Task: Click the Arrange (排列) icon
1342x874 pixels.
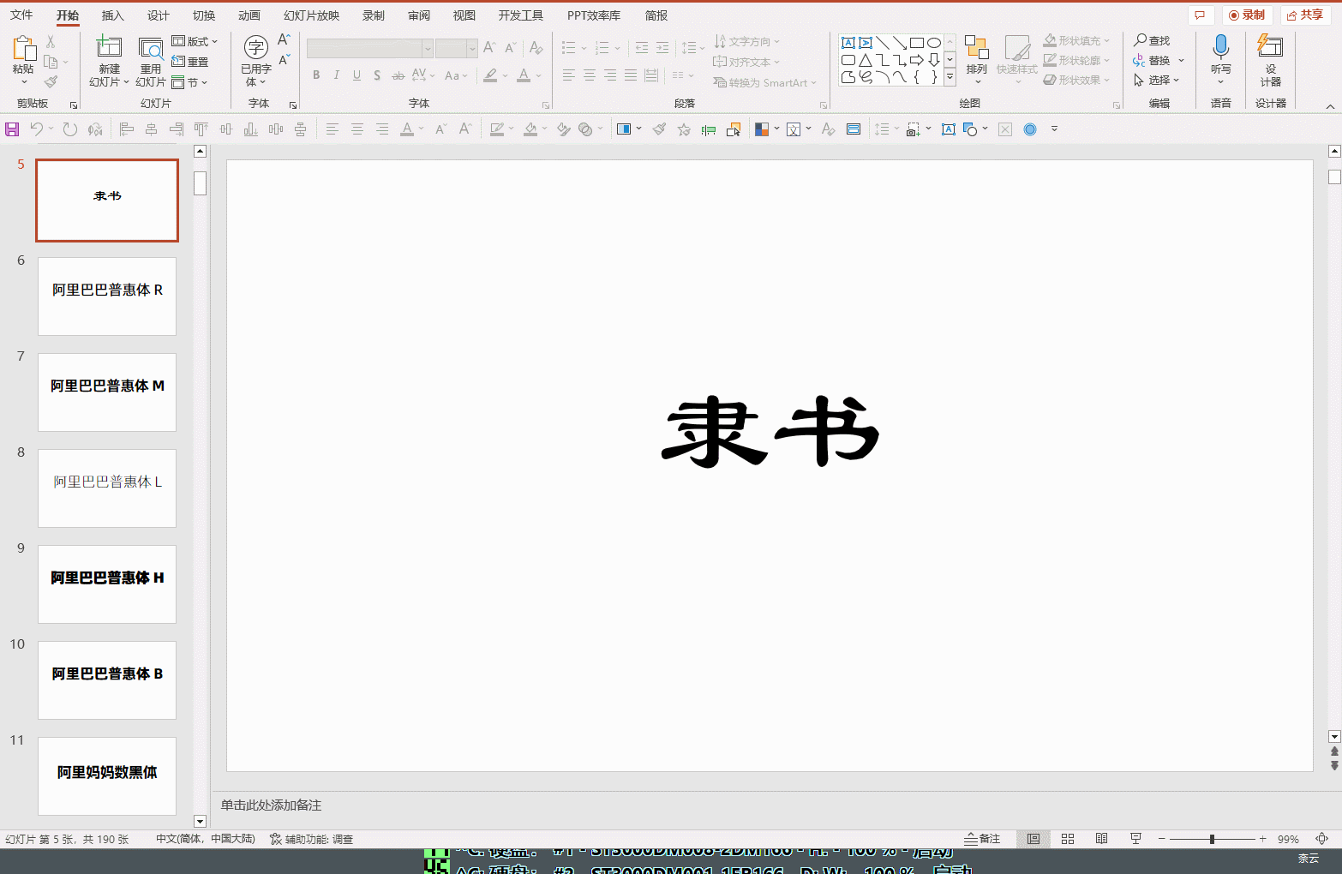Action: coord(976,47)
